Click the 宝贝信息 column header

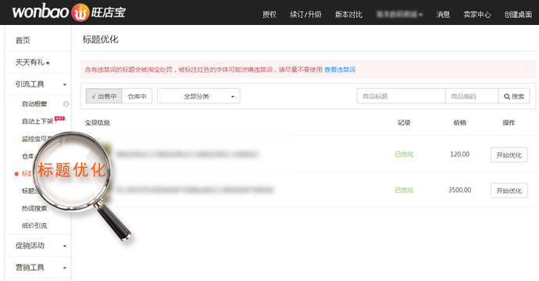pyautogui.click(x=98, y=123)
